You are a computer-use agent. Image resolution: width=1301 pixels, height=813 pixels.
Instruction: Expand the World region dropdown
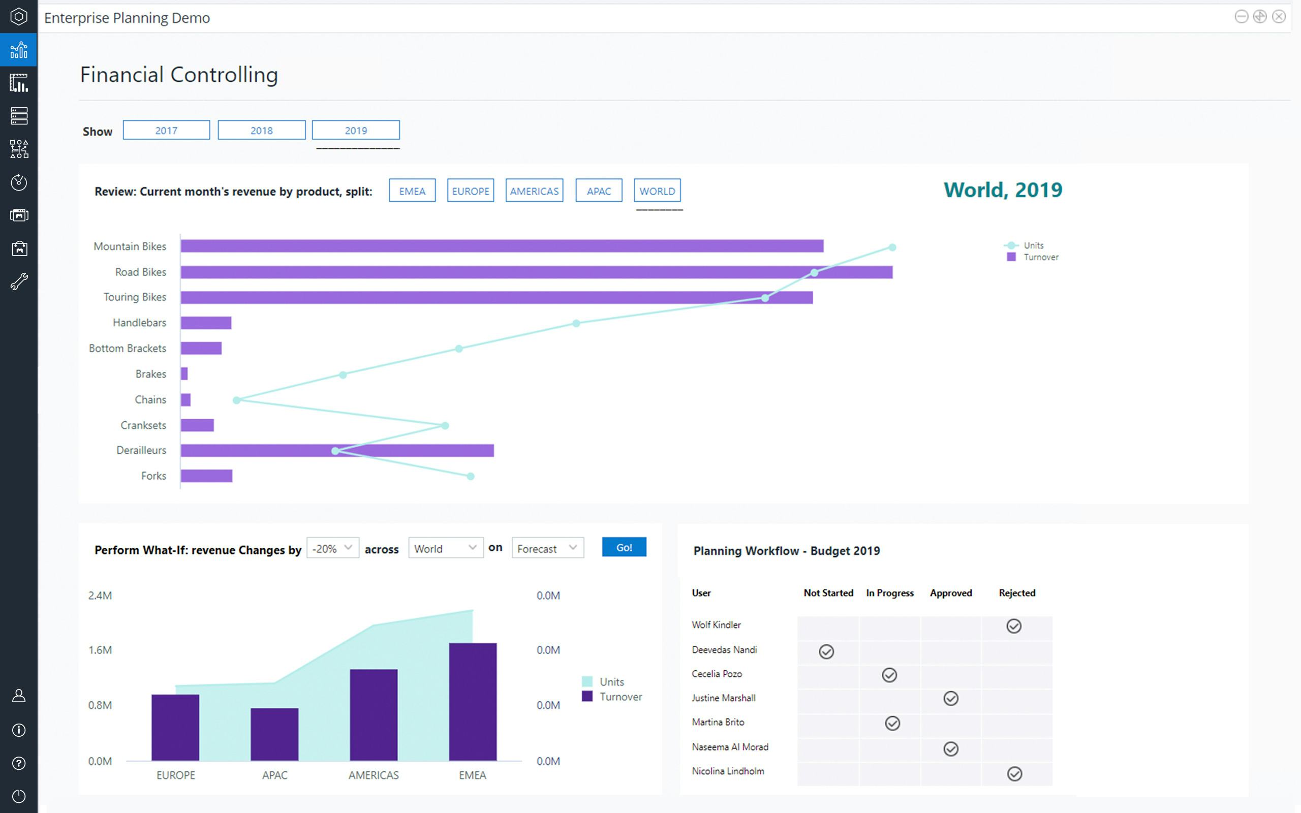point(445,548)
